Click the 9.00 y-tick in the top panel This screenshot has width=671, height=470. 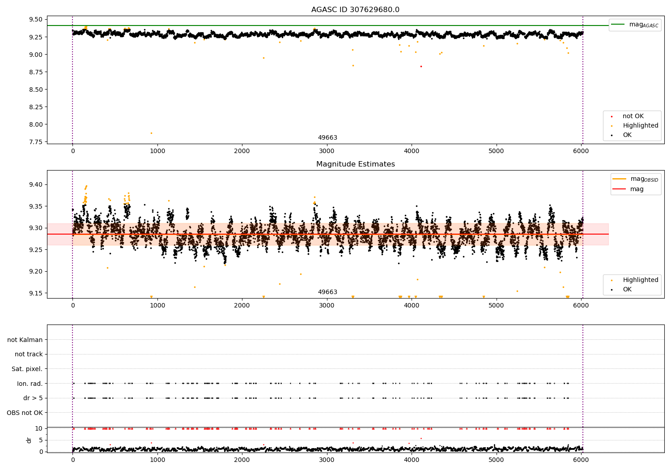coord(35,55)
